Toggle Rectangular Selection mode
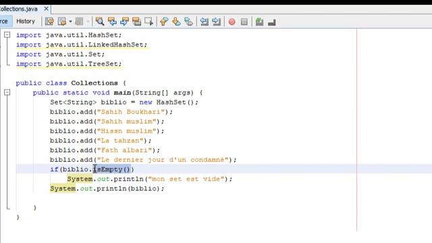 pos(148,22)
